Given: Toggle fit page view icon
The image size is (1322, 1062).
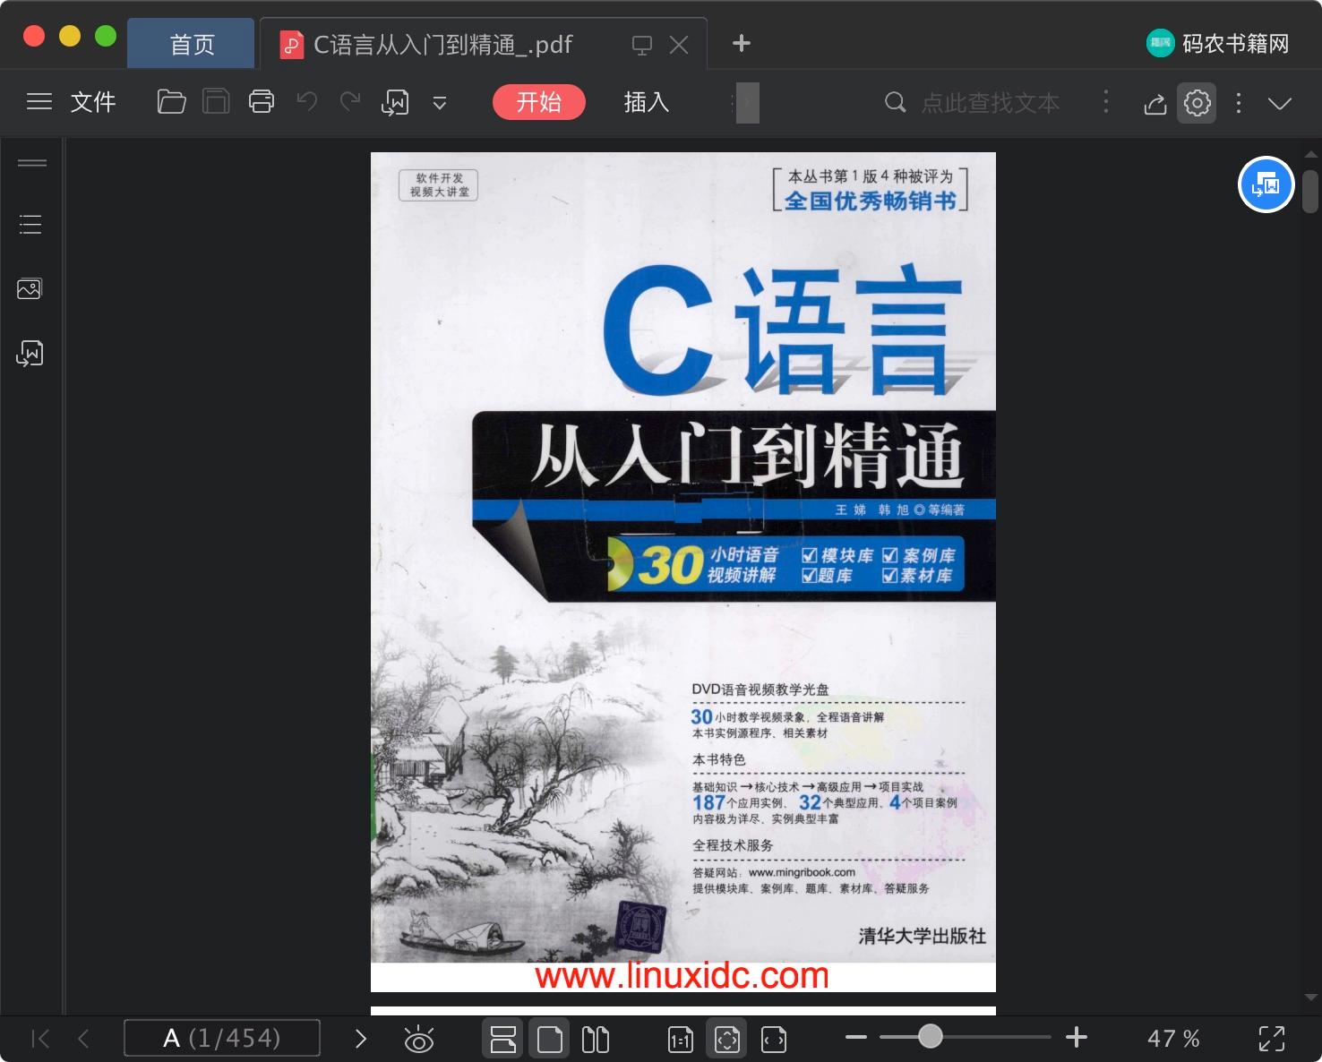Looking at the screenshot, I should (x=727, y=1039).
